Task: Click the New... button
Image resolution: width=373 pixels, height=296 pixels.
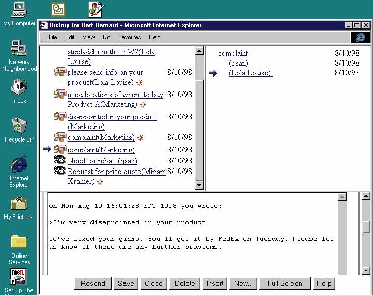Action: (243, 283)
